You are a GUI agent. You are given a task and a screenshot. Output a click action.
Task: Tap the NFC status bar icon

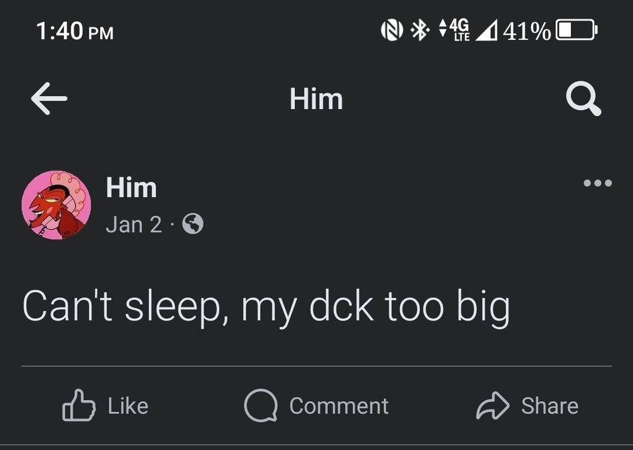coord(392,30)
